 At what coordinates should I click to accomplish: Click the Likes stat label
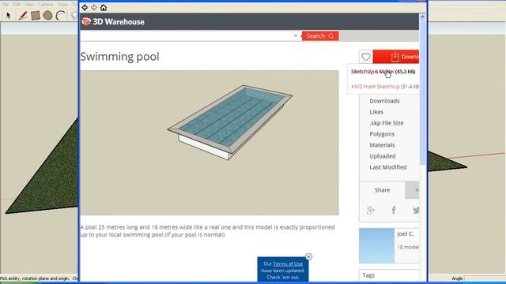click(376, 112)
